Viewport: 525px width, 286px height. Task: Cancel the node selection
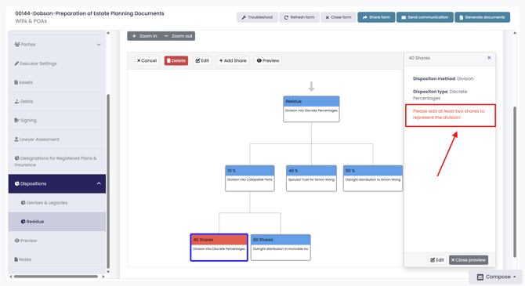(x=147, y=60)
